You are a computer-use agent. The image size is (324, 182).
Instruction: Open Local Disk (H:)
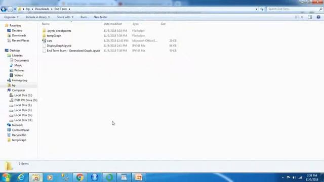23,120
